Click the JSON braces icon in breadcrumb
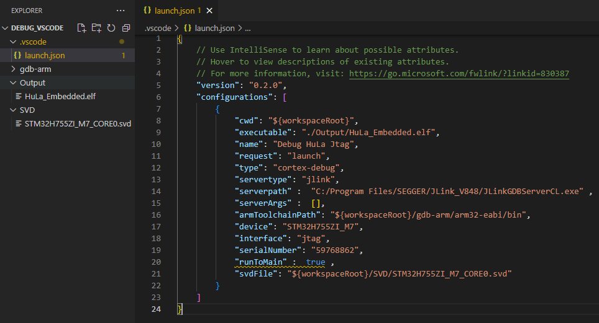Image resolution: width=599 pixels, height=323 pixels. click(x=188, y=28)
